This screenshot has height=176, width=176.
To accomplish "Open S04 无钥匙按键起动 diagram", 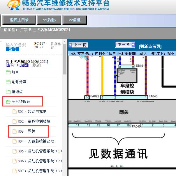I will (36, 141).
